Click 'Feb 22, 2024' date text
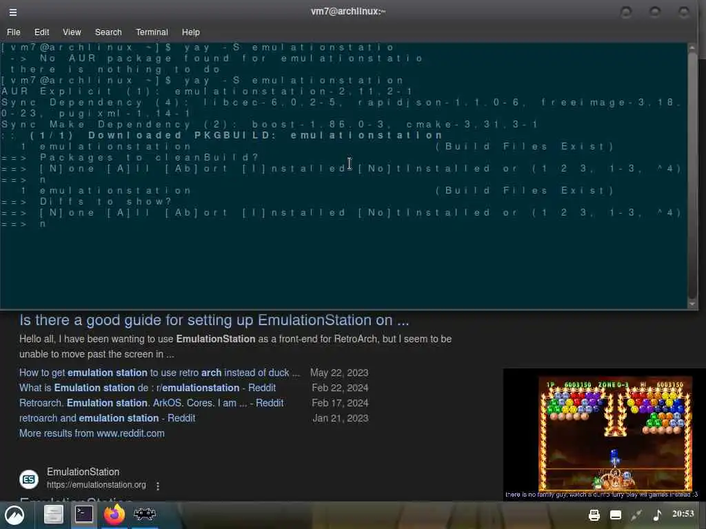Viewport: 706px width, 529px height. pos(340,388)
